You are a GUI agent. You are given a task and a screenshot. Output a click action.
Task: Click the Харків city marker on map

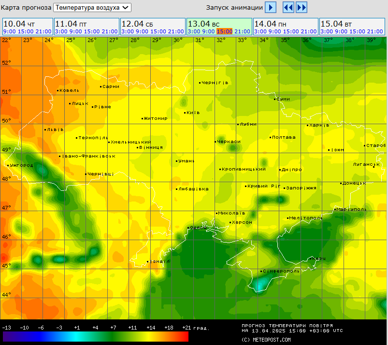pos(308,125)
